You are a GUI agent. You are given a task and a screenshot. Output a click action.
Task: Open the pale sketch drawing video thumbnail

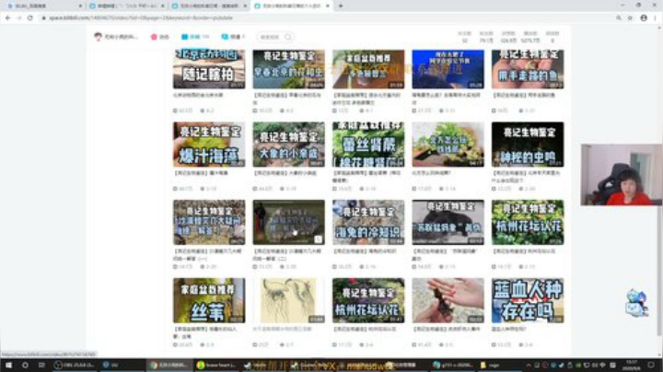pyautogui.click(x=289, y=300)
